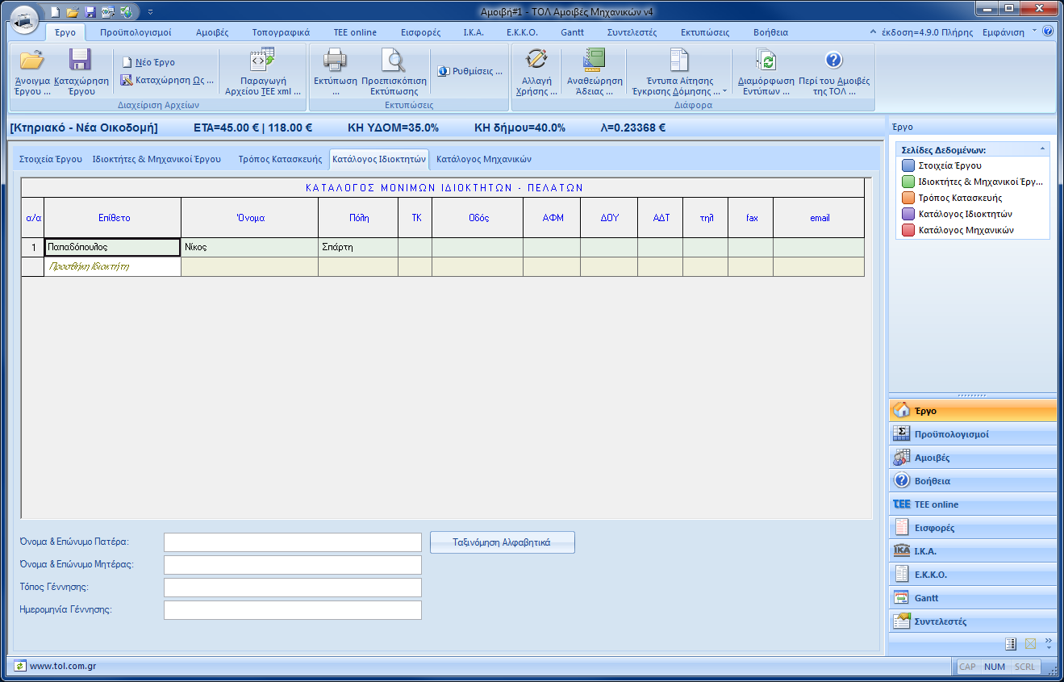Select the Σπάρτη city cell
This screenshot has height=682, width=1064.
[x=358, y=247]
